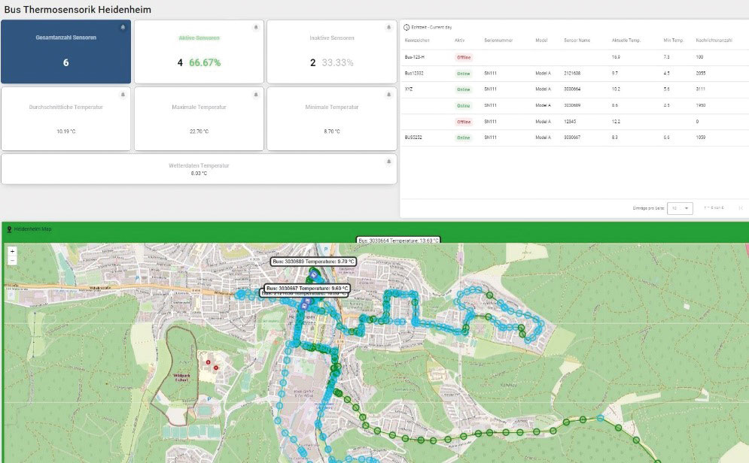Click the Heidenheim Map pin icon
This screenshot has width=749, height=463.
9,228
